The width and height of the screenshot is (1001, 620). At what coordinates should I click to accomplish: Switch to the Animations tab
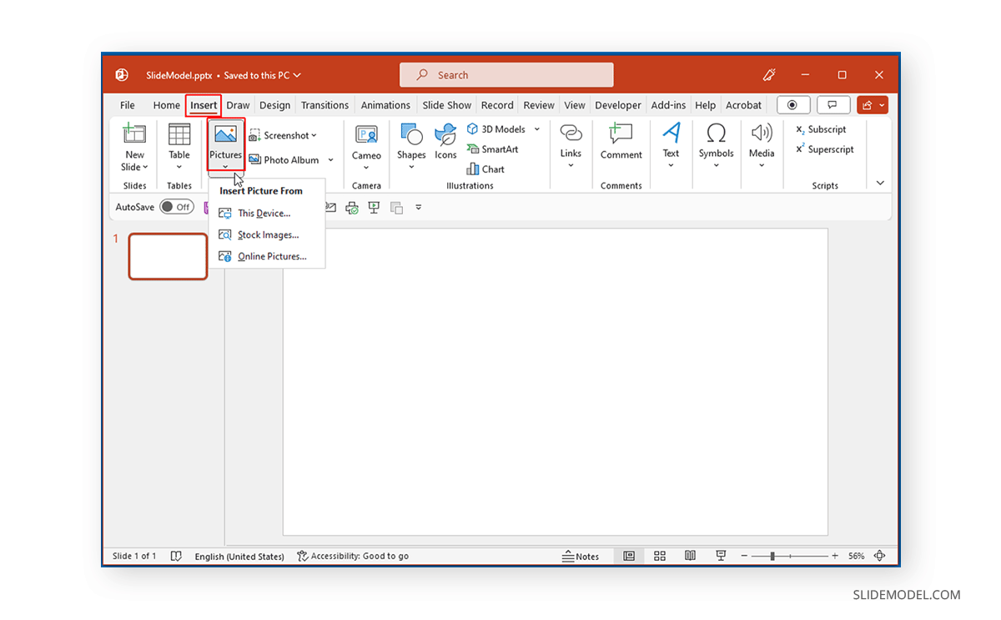[x=385, y=104]
